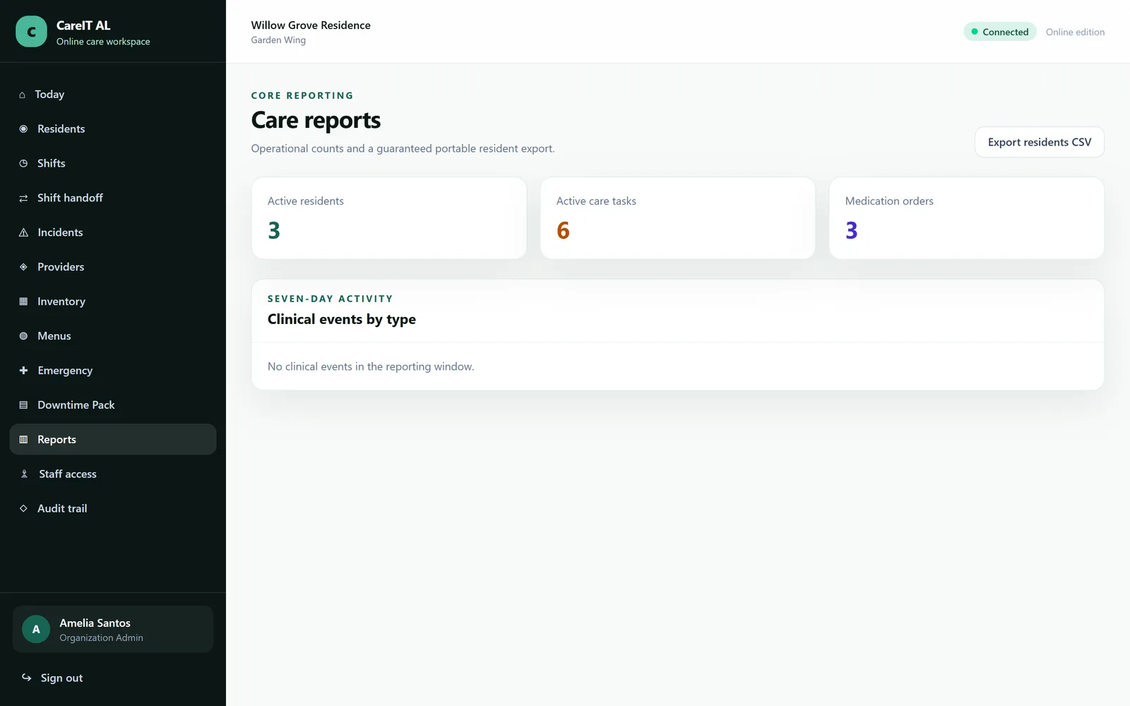Open Menus label in sidebar
The height and width of the screenshot is (706, 1130).
click(54, 337)
